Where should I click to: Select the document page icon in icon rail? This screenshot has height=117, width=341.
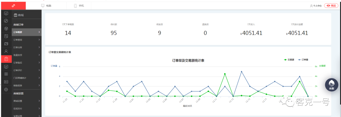(x=6, y=36)
